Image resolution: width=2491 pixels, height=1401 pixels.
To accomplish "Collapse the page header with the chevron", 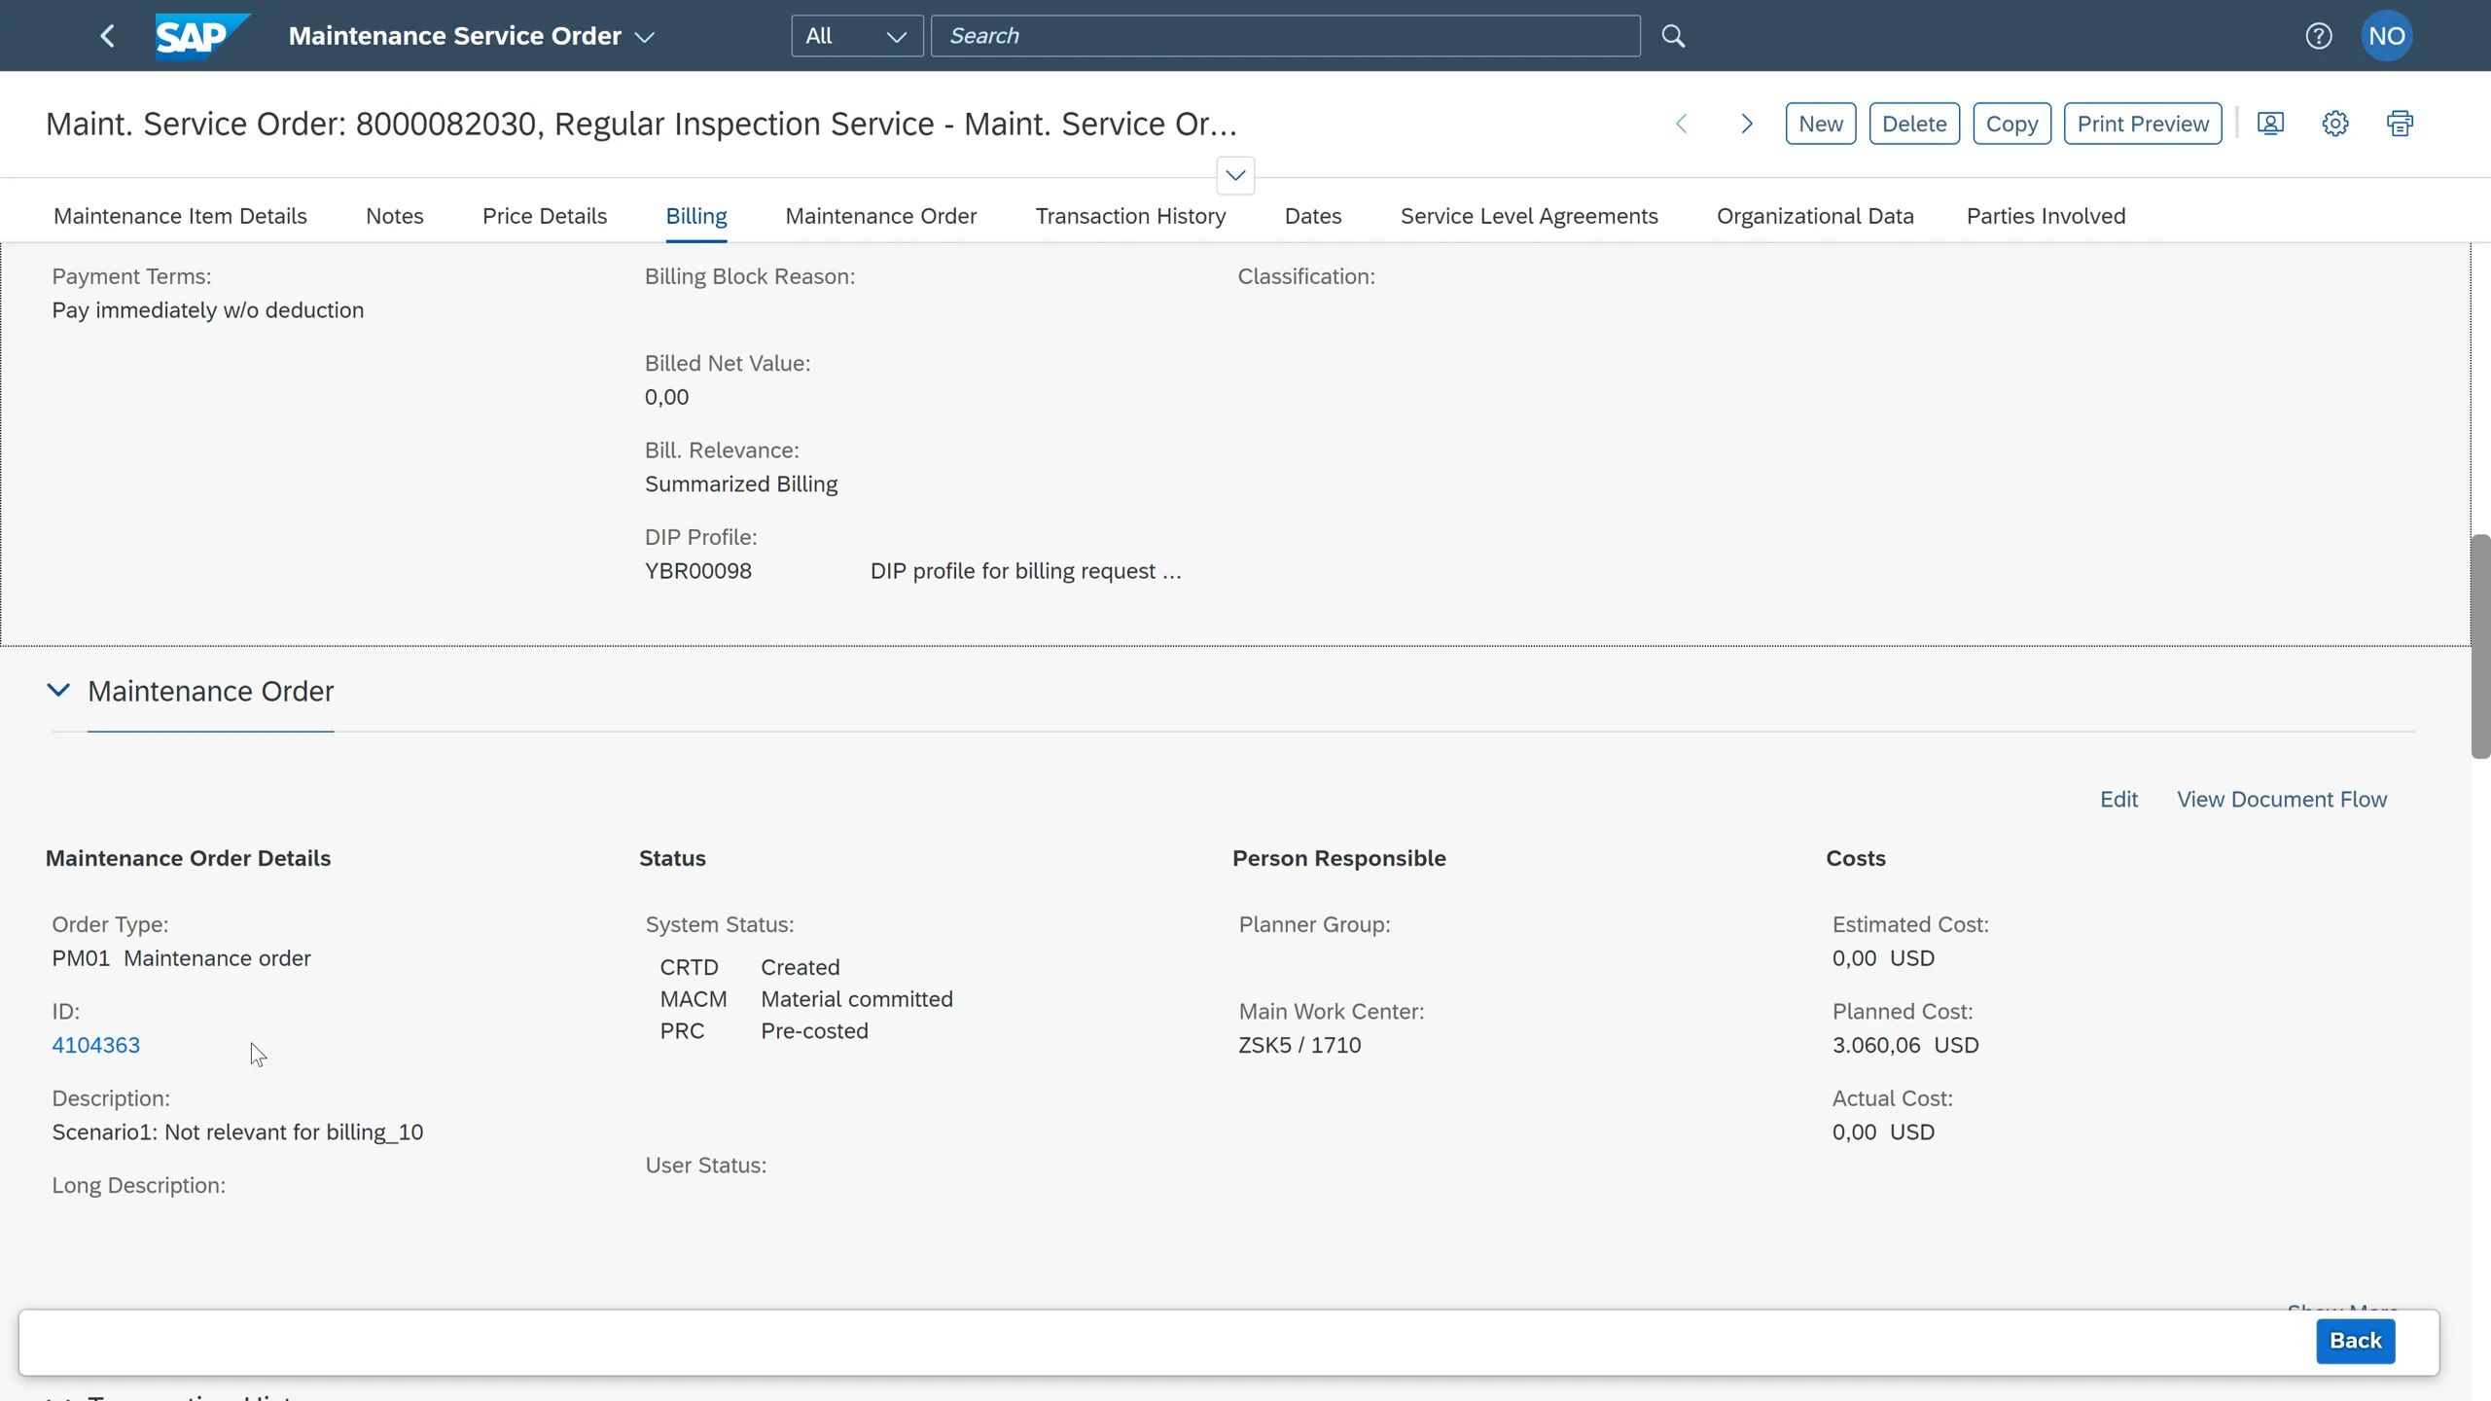I will pos(1235,175).
